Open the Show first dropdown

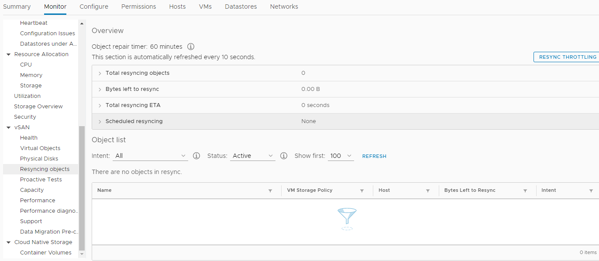pos(341,156)
